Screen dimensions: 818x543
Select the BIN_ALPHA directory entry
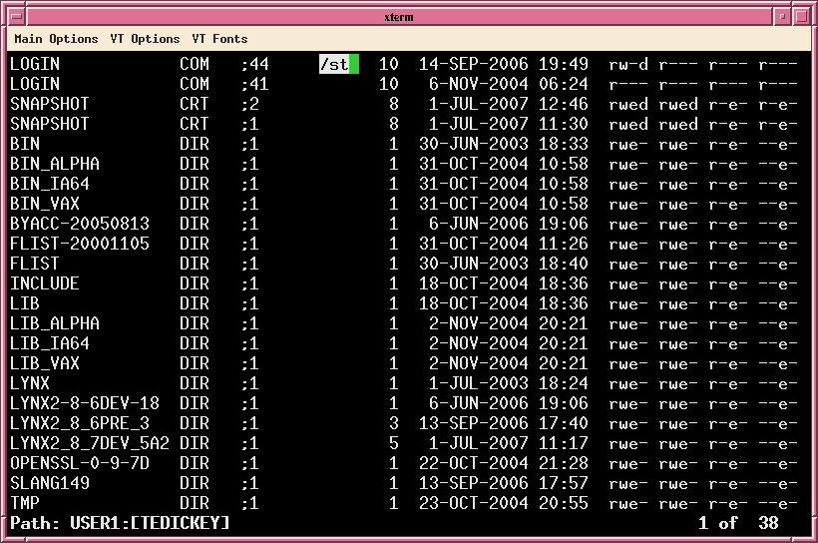click(x=55, y=164)
